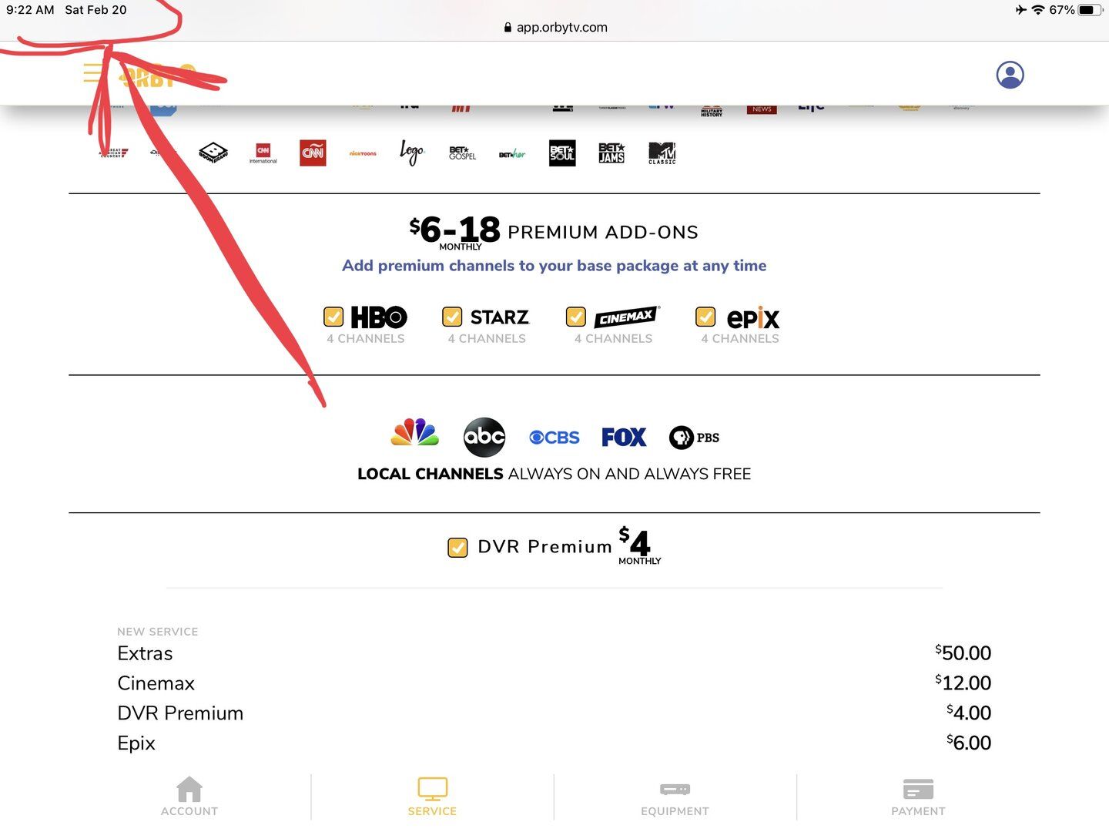This screenshot has height=832, width=1109.
Task: Open the user profile icon
Action: click(1010, 75)
